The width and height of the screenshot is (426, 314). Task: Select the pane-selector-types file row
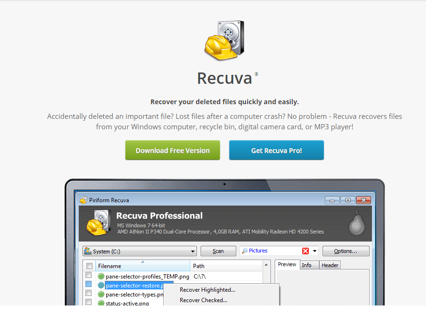tap(134, 295)
